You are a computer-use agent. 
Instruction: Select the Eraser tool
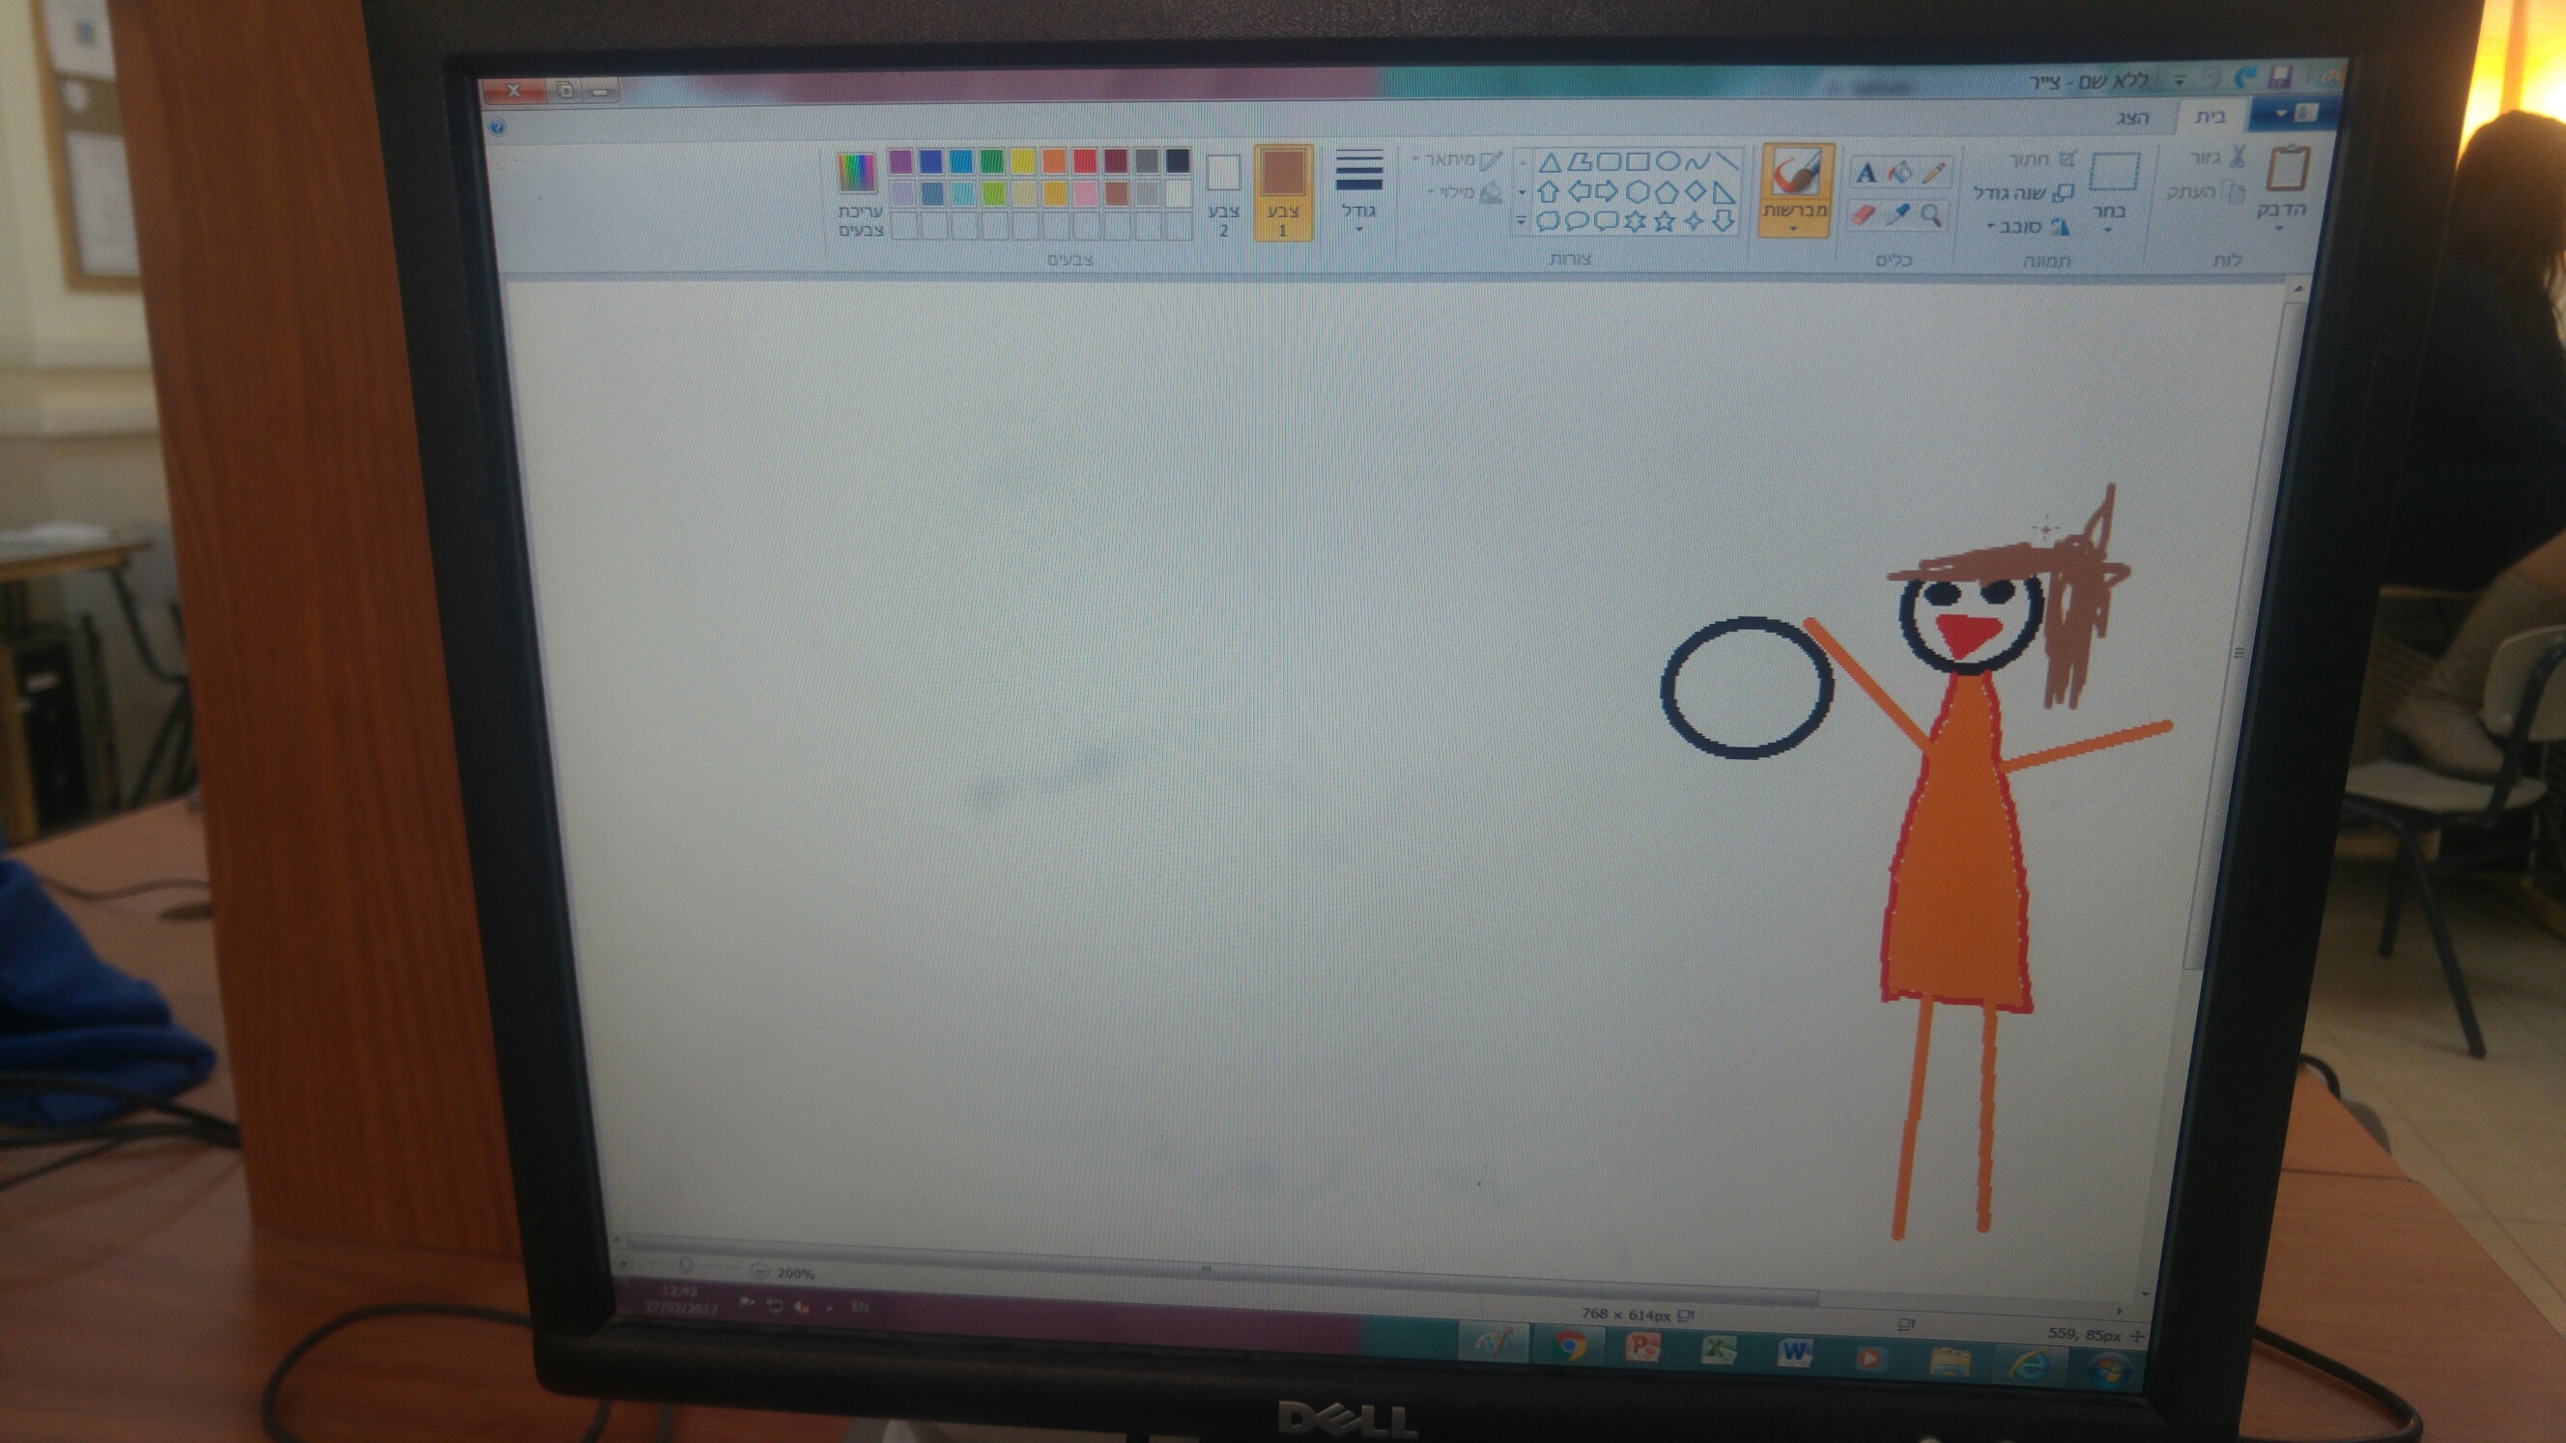(x=1863, y=214)
